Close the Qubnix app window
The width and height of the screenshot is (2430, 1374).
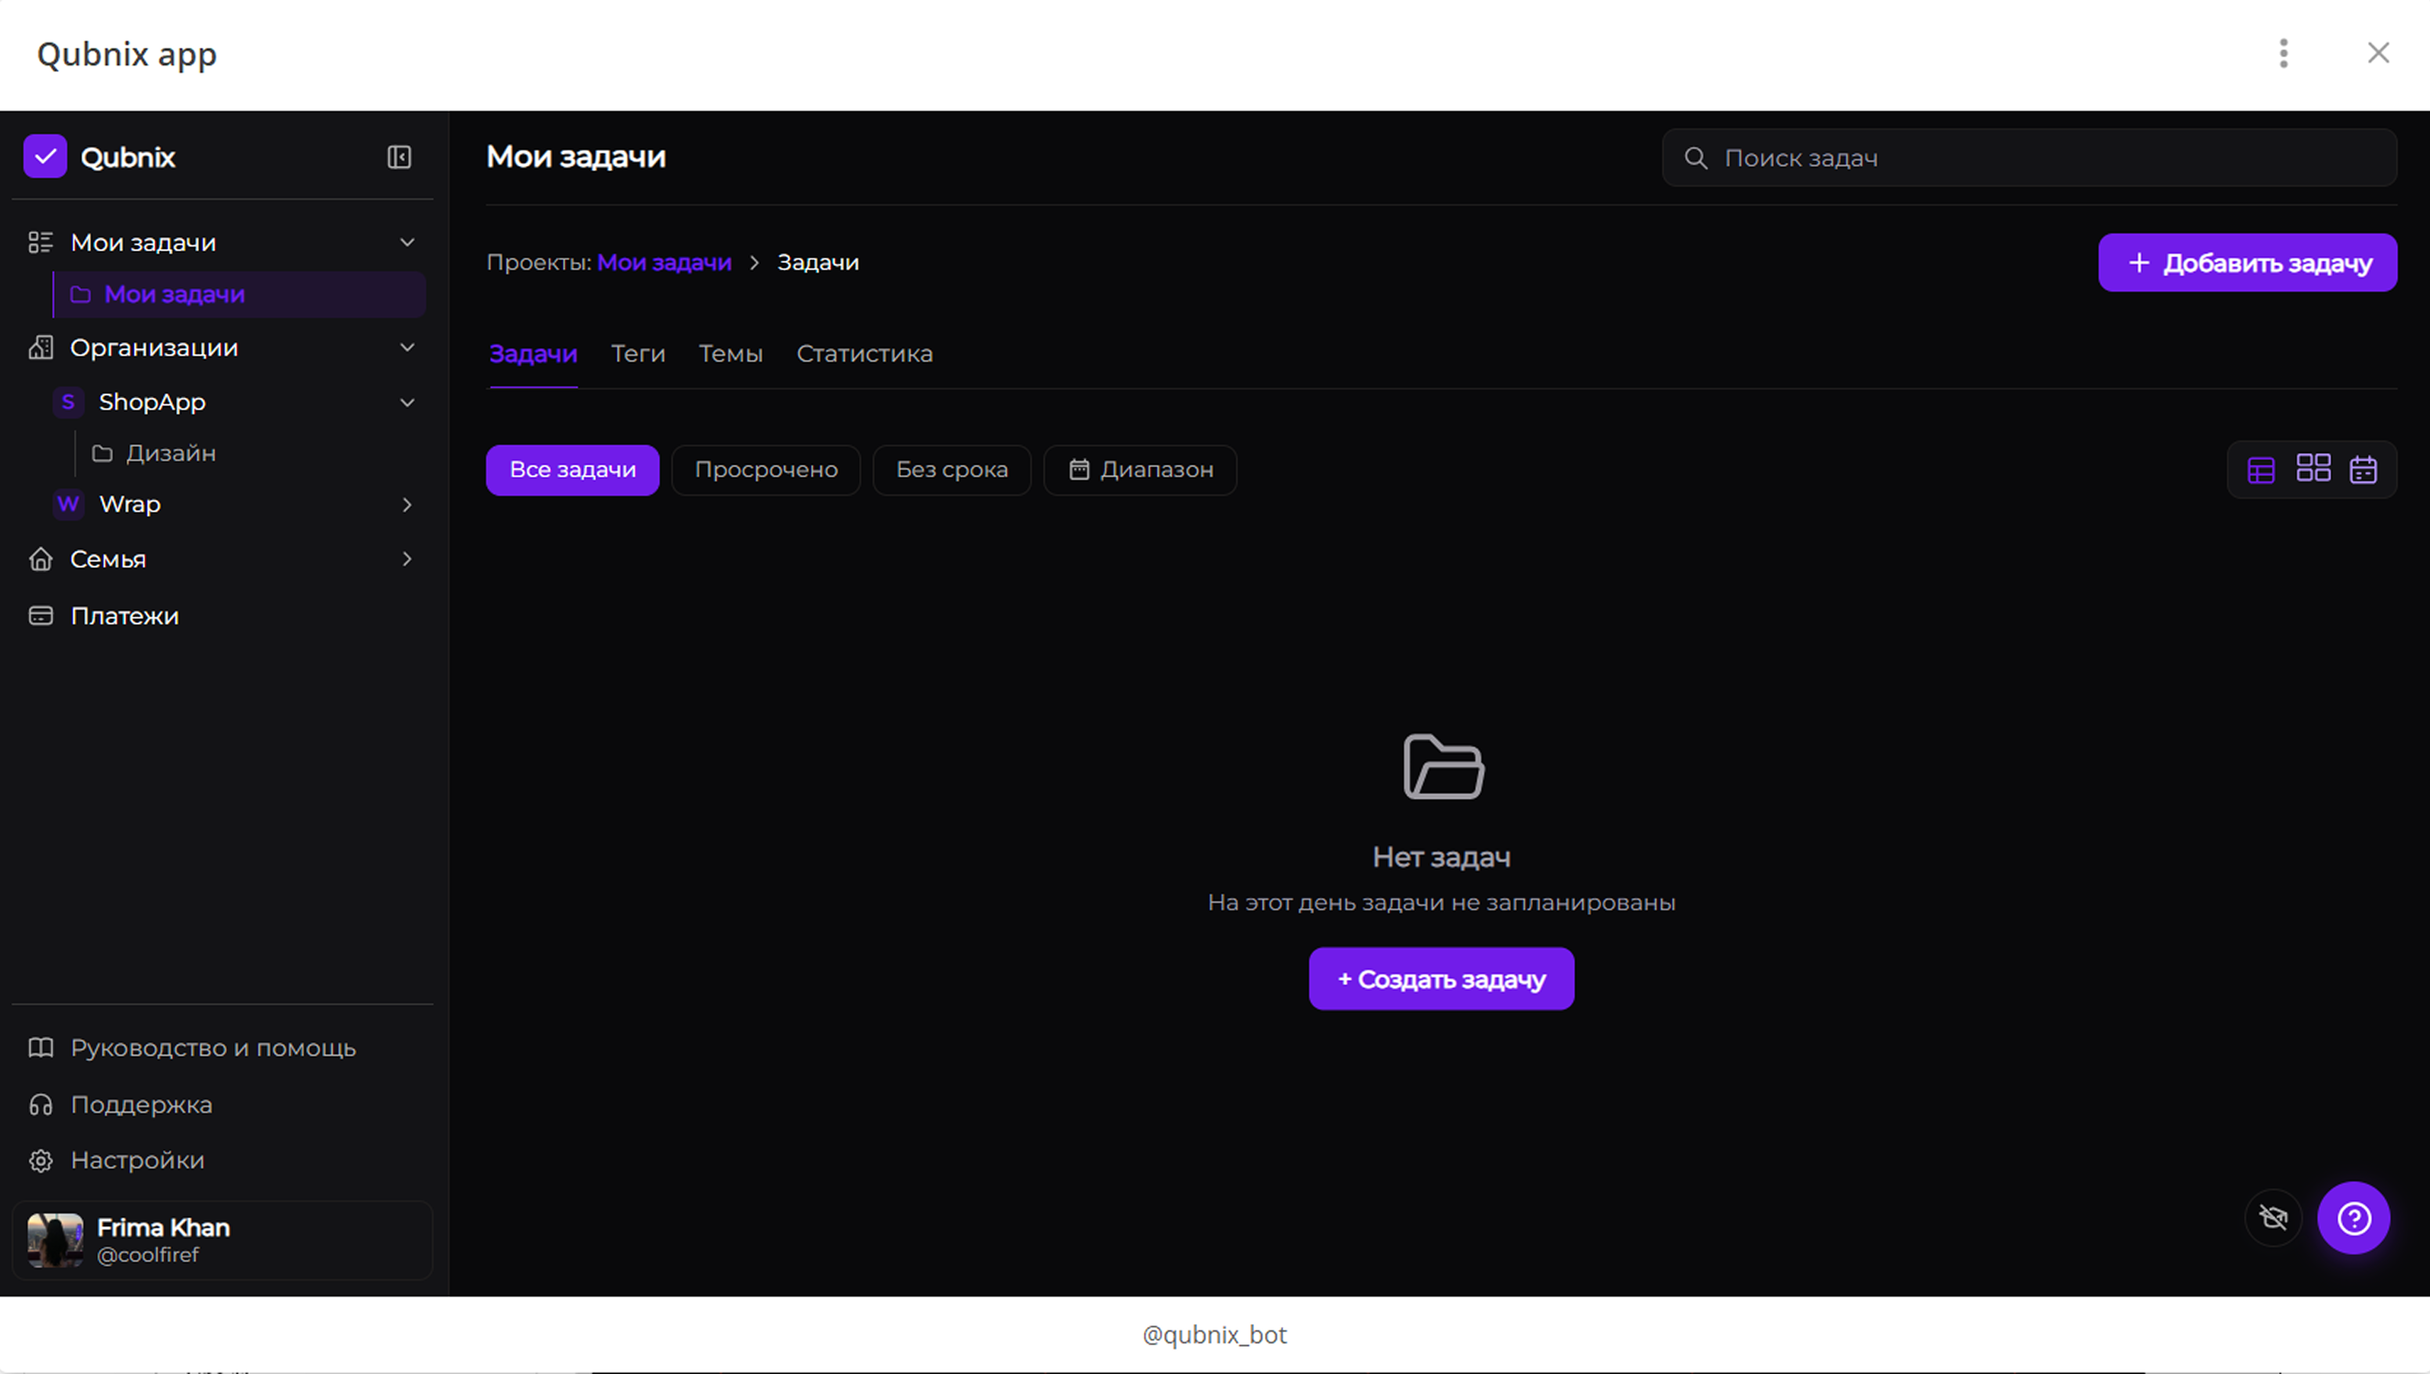coord(2378,53)
